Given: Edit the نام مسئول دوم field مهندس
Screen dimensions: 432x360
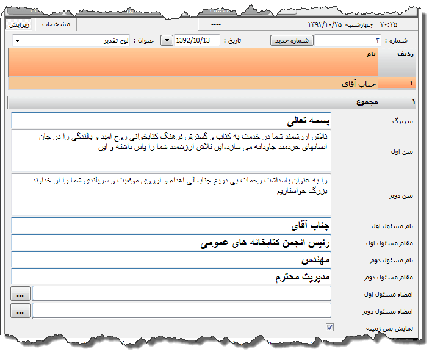Looking at the screenshot, I should coord(171,260).
